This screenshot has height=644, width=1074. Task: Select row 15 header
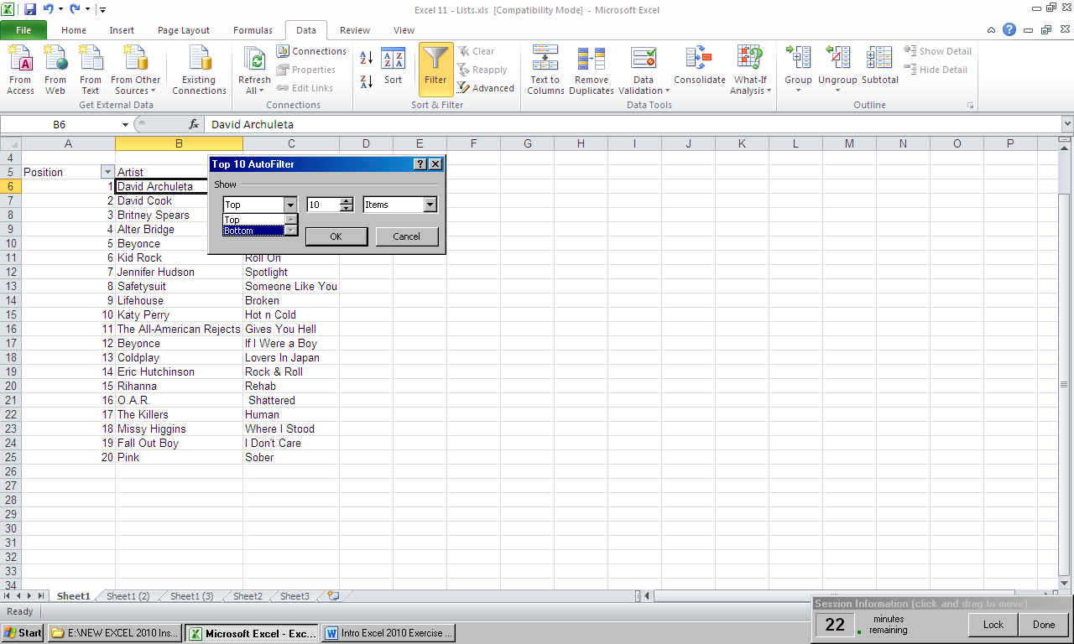click(x=10, y=314)
